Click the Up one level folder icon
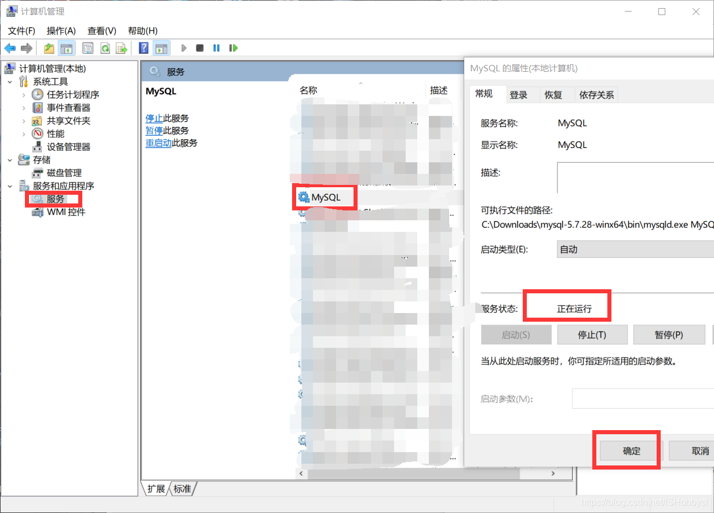 click(x=49, y=48)
